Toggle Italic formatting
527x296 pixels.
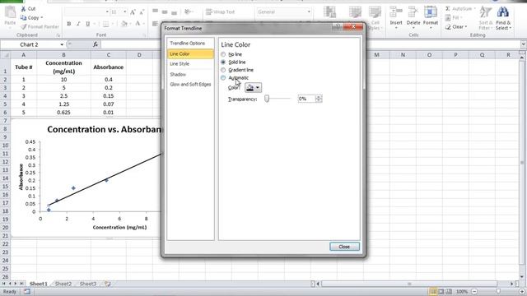pyautogui.click(x=78, y=24)
